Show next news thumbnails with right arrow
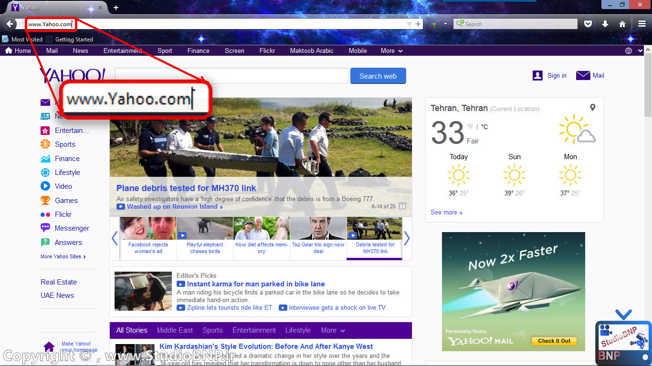The image size is (652, 366). tap(407, 238)
